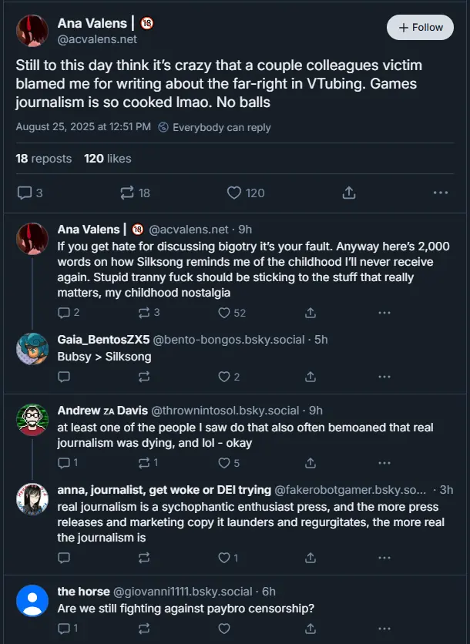View the 120 likes list
This screenshot has height=644, width=470.
click(107, 159)
